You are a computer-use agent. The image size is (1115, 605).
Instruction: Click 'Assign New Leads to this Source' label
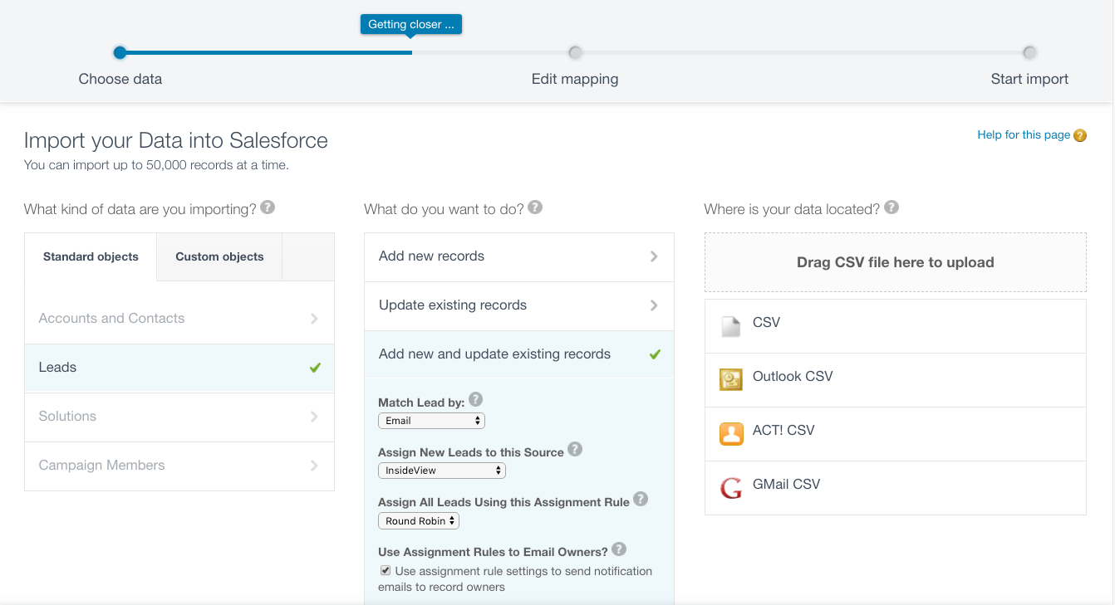(471, 452)
